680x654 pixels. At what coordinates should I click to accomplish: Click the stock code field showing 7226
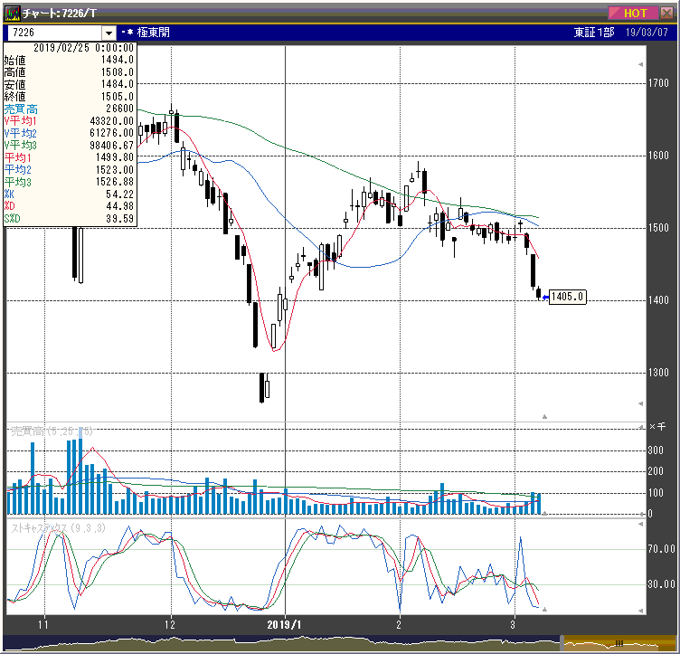[53, 33]
